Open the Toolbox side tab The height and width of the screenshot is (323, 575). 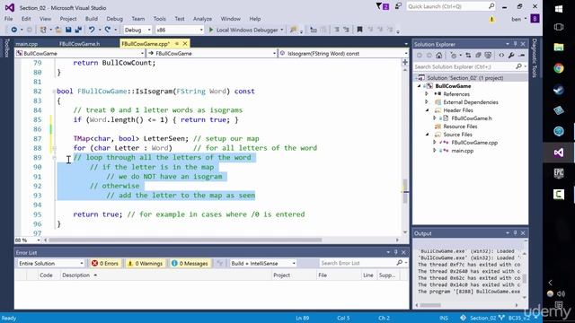(6, 48)
